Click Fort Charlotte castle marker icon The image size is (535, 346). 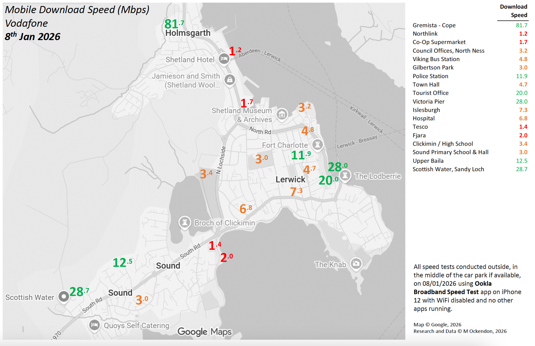tap(317, 144)
